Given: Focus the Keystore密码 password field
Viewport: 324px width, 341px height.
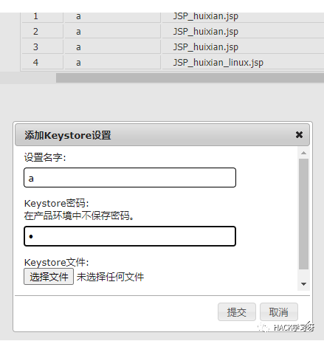Looking at the screenshot, I should [130, 236].
